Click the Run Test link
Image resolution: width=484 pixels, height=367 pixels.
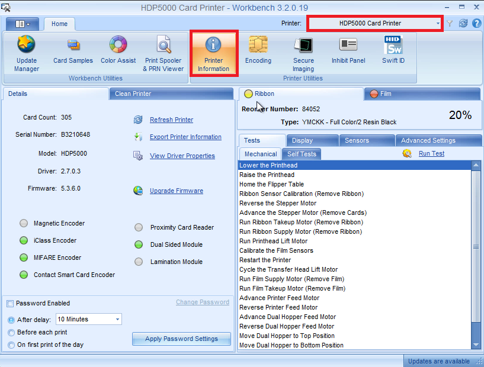point(431,153)
